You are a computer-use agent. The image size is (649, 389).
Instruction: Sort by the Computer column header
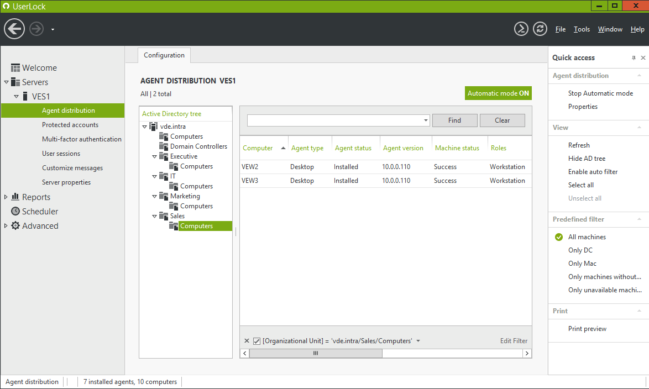click(264, 148)
